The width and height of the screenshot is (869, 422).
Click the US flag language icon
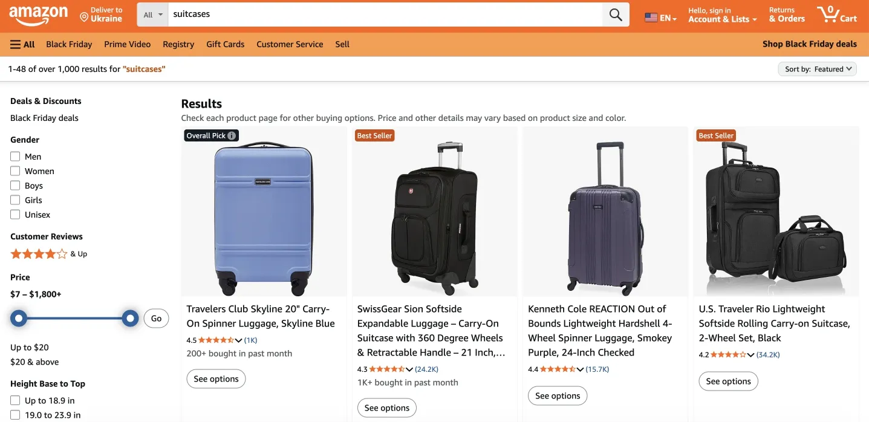pos(651,18)
